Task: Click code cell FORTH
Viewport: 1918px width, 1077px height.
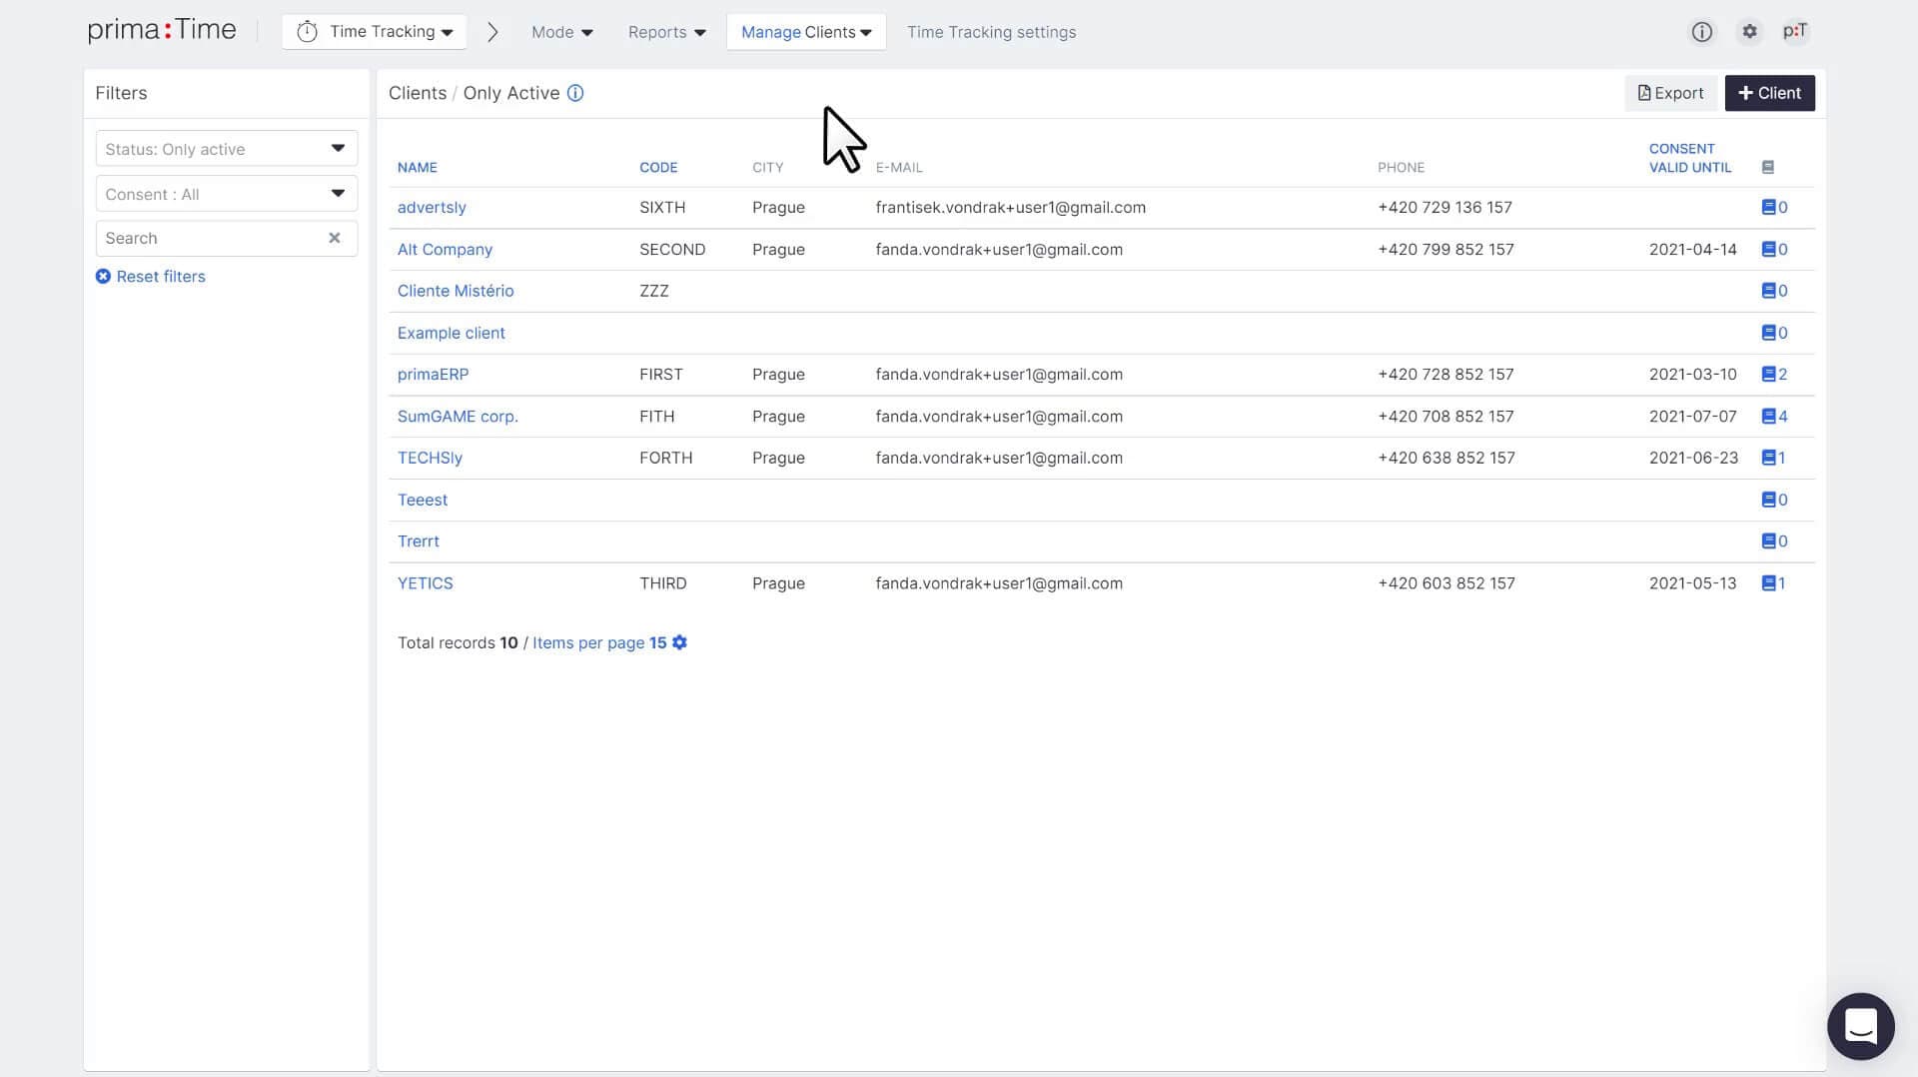Action: (x=666, y=458)
